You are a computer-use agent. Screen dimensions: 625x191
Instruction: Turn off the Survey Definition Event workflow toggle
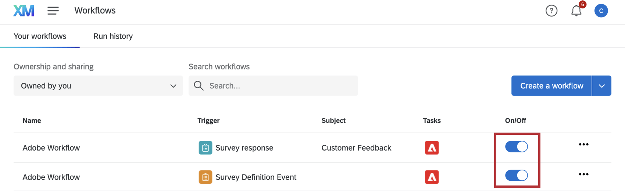(516, 175)
